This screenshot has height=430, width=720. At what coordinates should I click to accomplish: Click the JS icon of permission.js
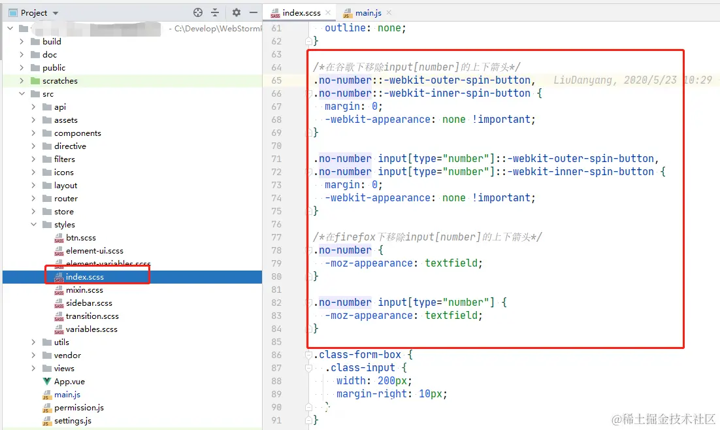click(47, 408)
